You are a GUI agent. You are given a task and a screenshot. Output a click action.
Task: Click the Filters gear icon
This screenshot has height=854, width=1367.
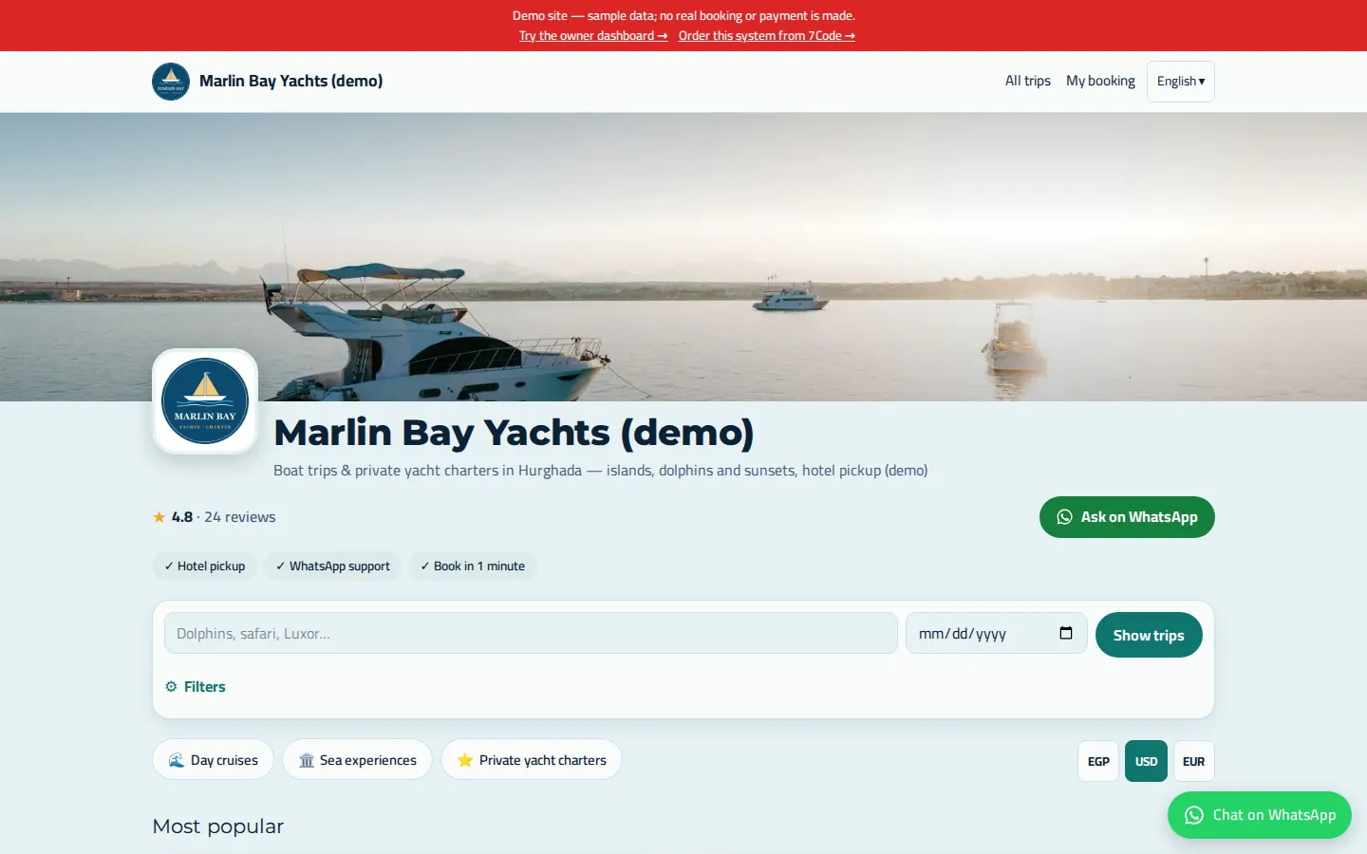point(171,687)
